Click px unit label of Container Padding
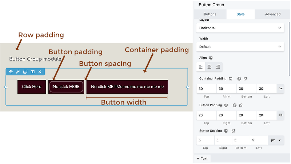The image size is (291, 164). pyautogui.click(x=280, y=89)
